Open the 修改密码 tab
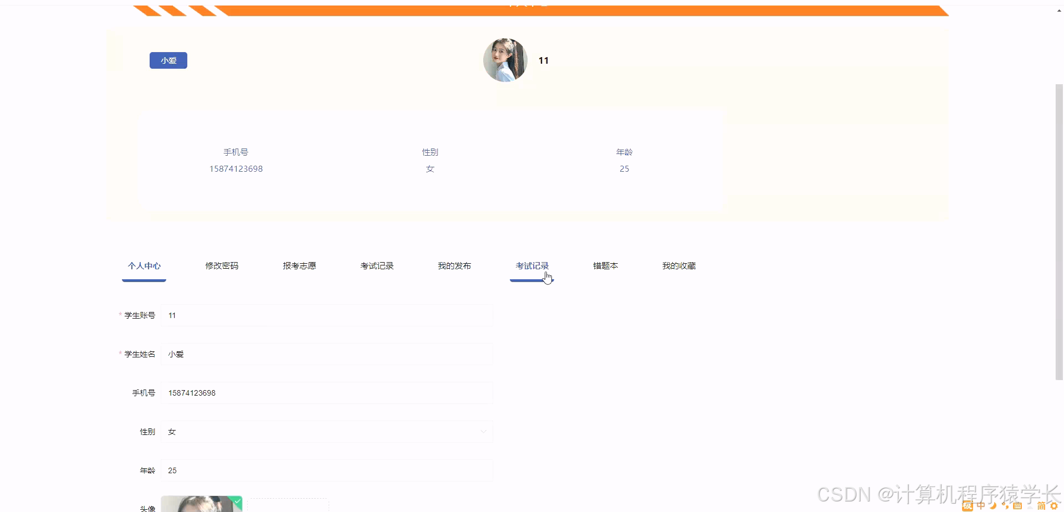 222,266
